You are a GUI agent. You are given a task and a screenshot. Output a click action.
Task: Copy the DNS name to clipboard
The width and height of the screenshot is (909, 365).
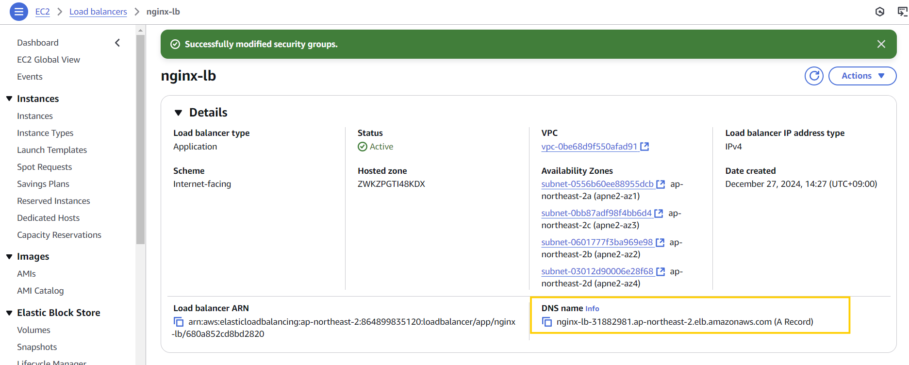547,322
